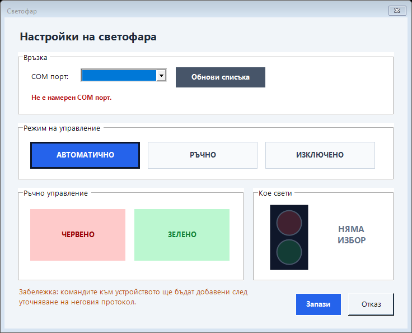
Task: Click the НЯМА ИЗБОР status text
Action: [x=352, y=234]
